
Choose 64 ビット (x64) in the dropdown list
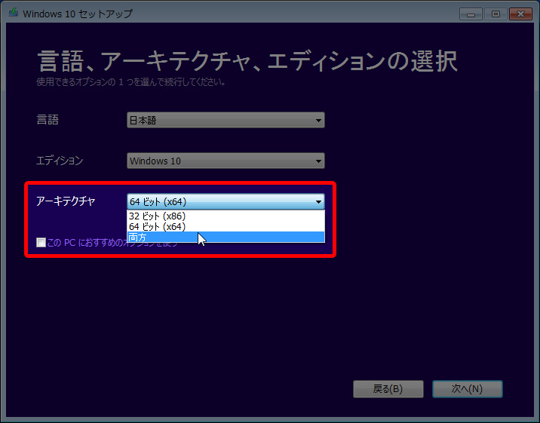tap(158, 226)
